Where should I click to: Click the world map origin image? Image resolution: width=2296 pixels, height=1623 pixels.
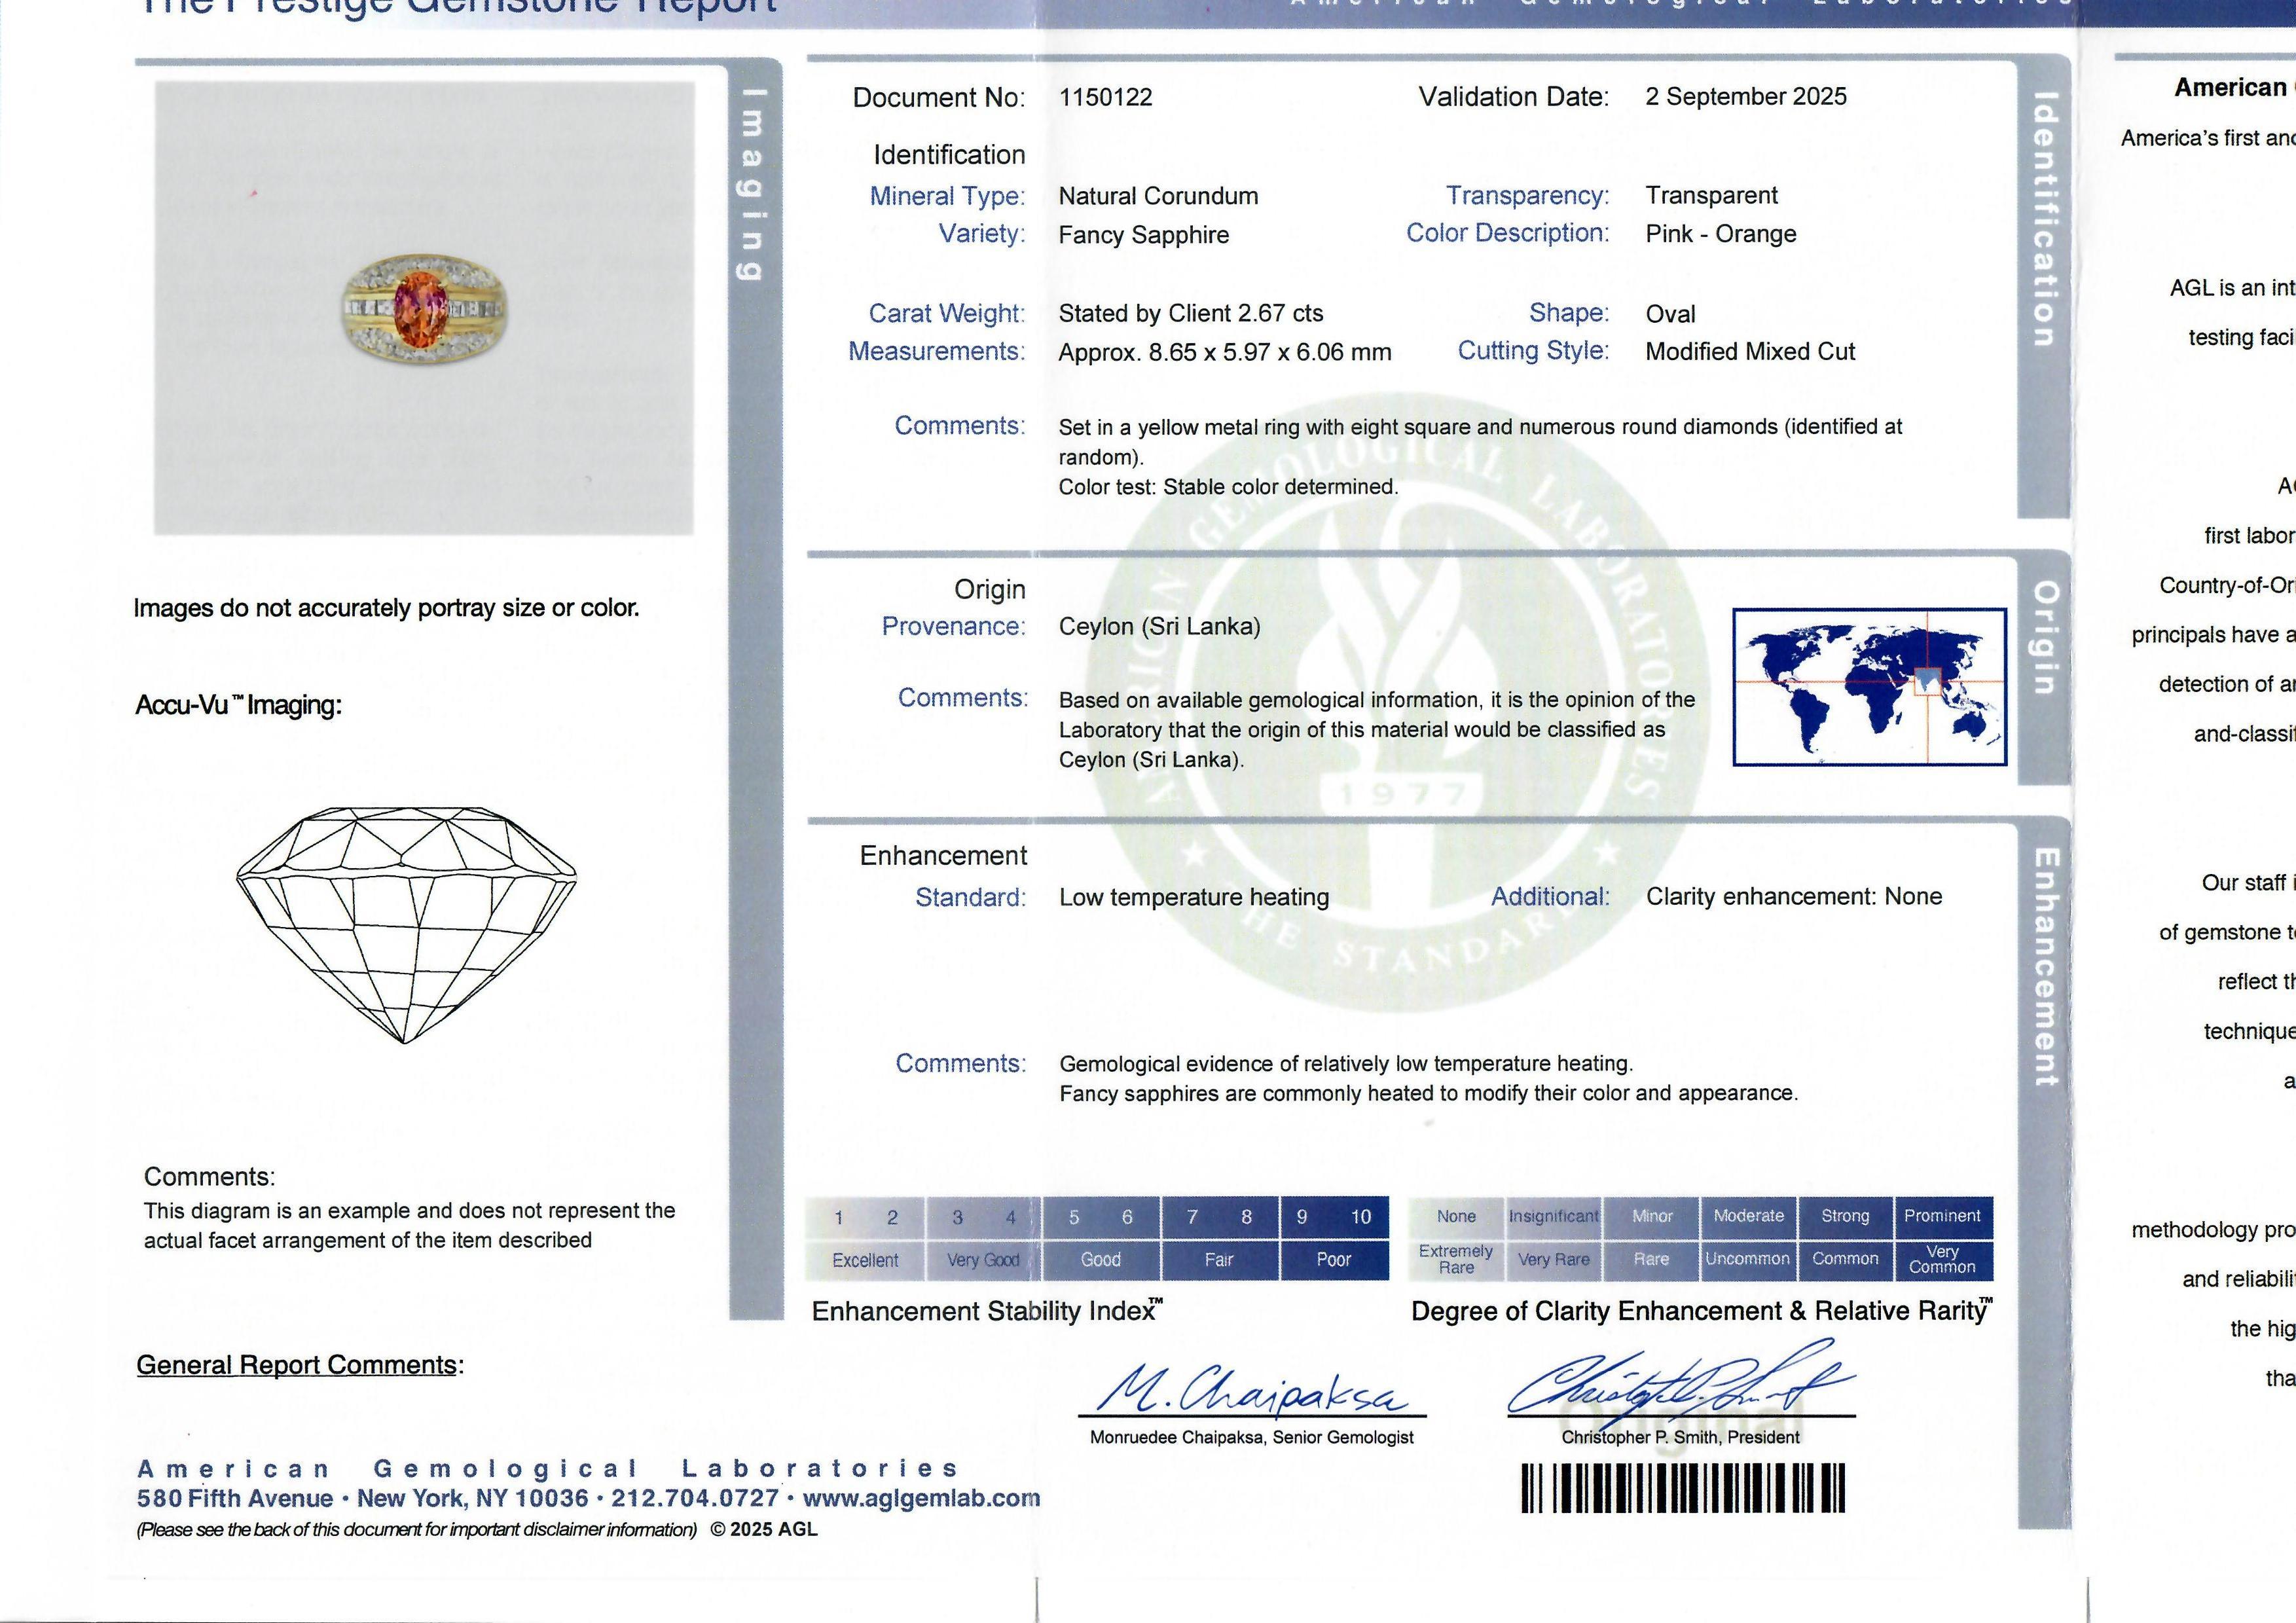click(x=1869, y=686)
